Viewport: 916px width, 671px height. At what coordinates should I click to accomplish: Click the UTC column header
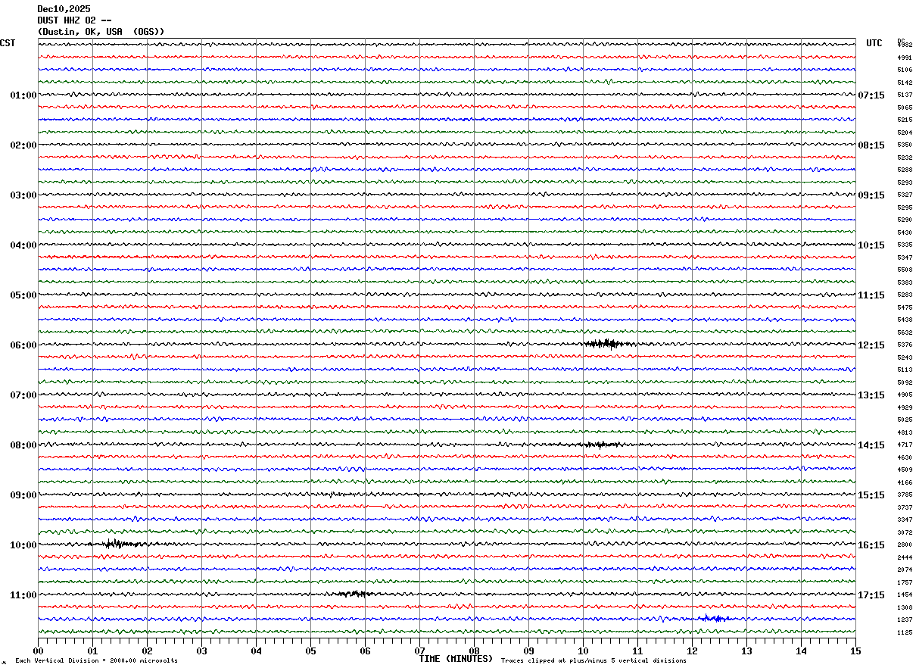tap(874, 43)
